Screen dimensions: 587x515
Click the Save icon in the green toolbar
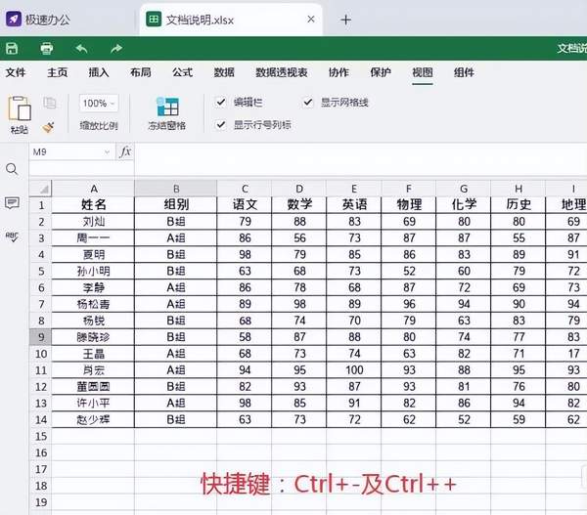(x=12, y=48)
